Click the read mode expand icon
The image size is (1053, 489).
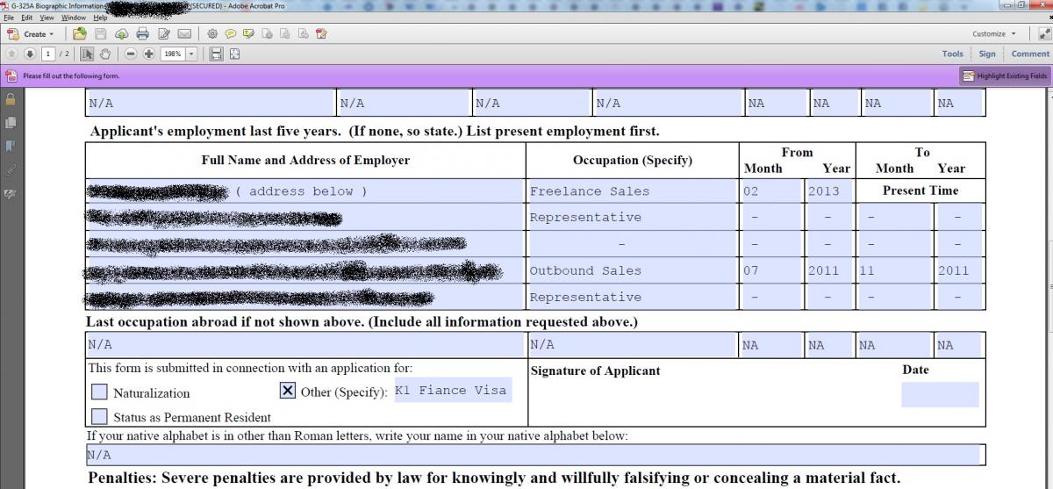point(1044,34)
